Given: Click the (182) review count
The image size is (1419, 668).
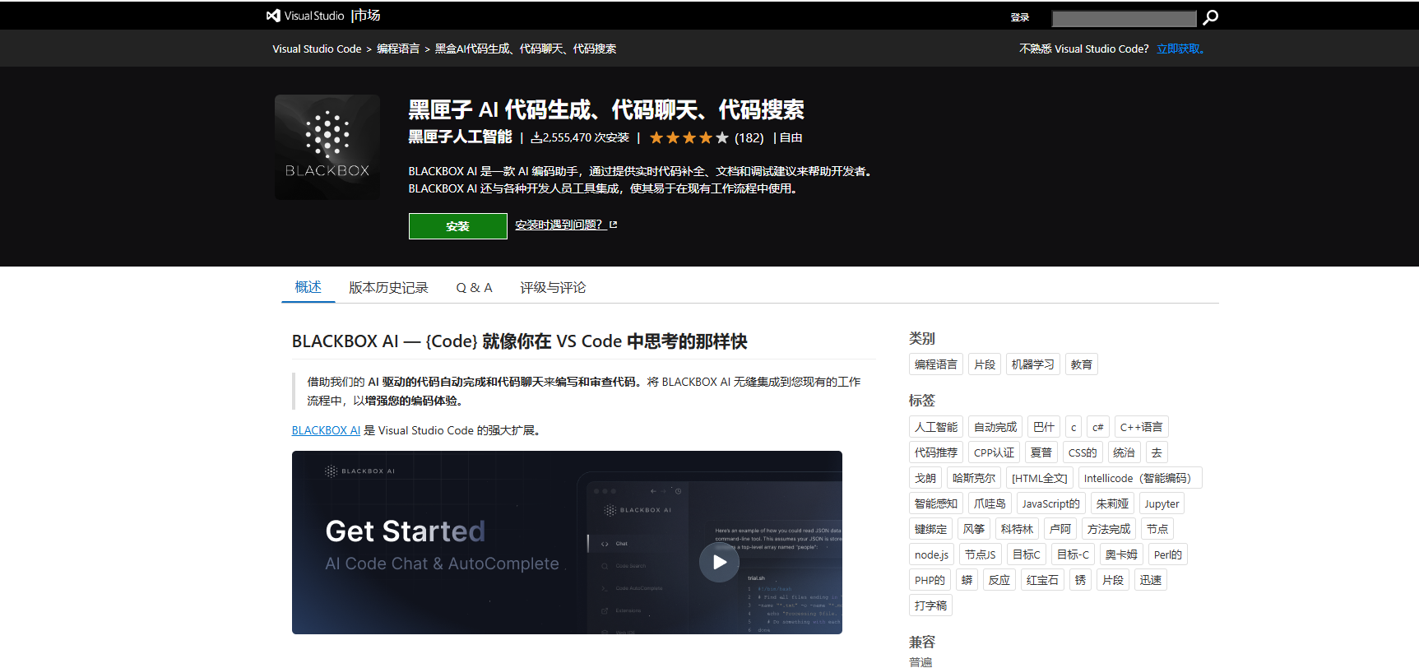Looking at the screenshot, I should click(x=749, y=138).
